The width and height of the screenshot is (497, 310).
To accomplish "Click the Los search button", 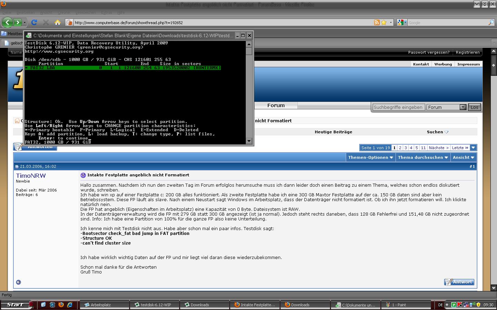I will coord(475,107).
